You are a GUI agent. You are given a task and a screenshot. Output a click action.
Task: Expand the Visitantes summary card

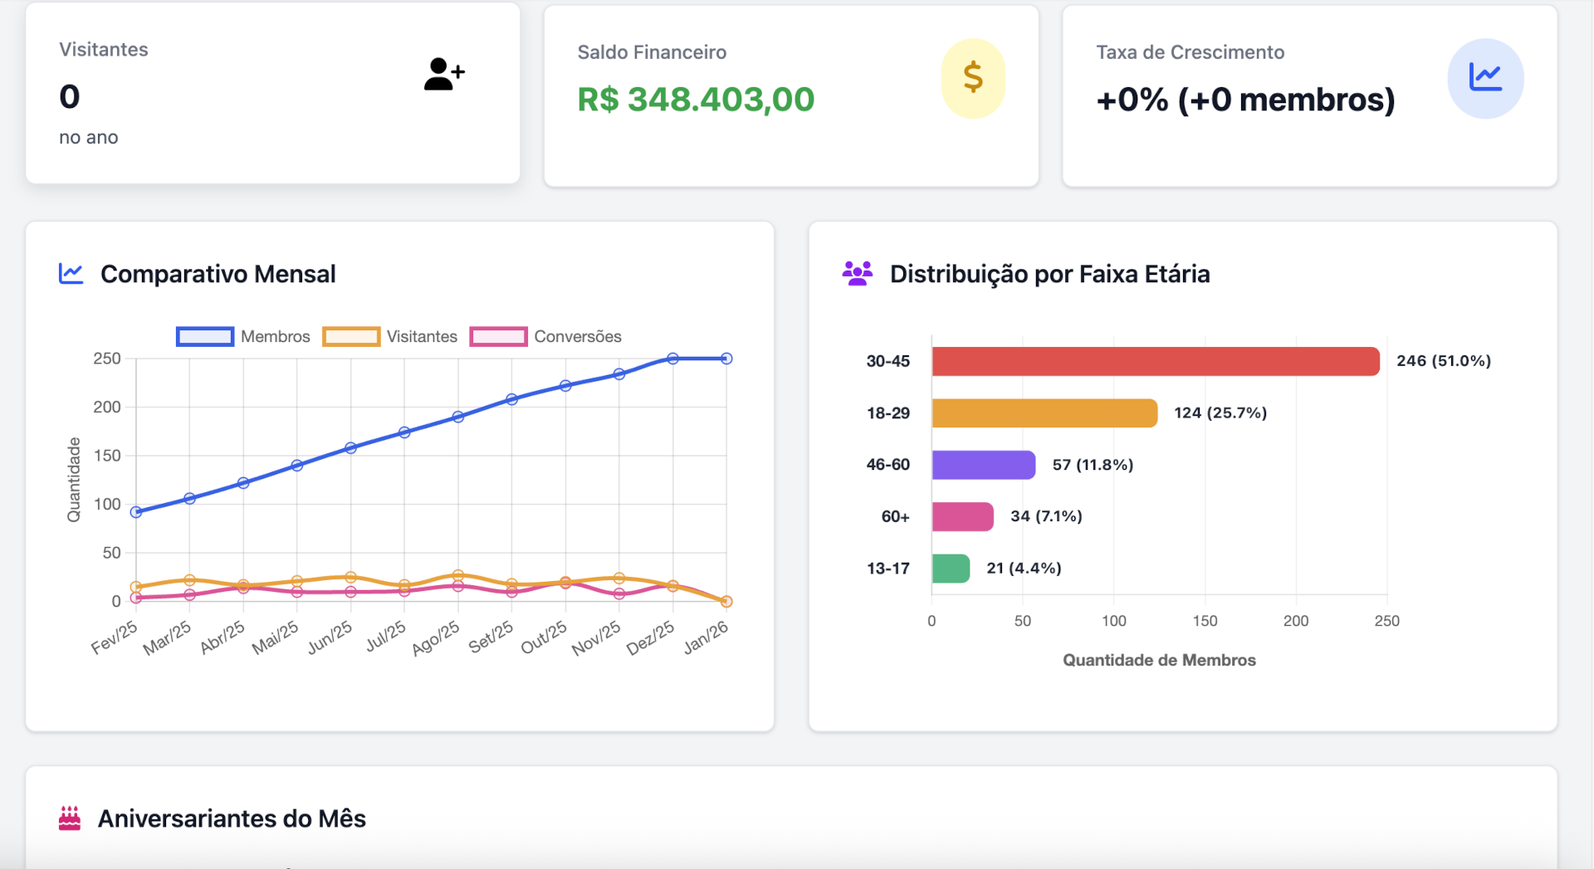[x=272, y=93]
